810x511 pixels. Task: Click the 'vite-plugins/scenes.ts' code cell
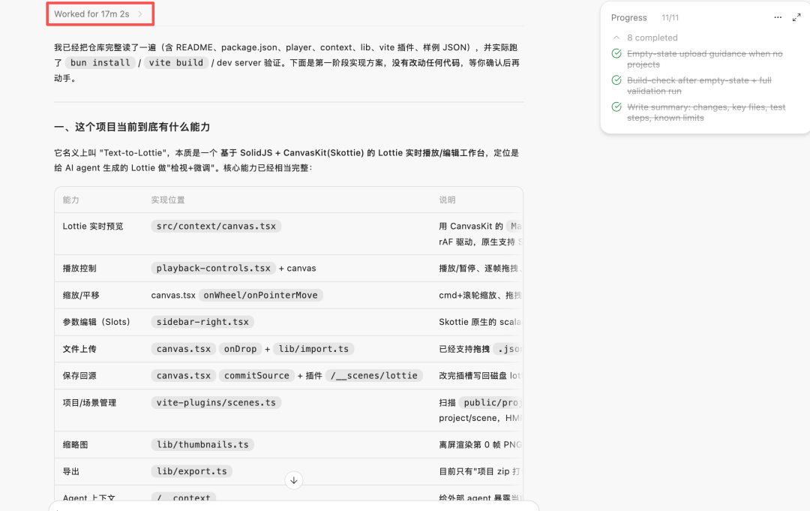[x=216, y=402]
